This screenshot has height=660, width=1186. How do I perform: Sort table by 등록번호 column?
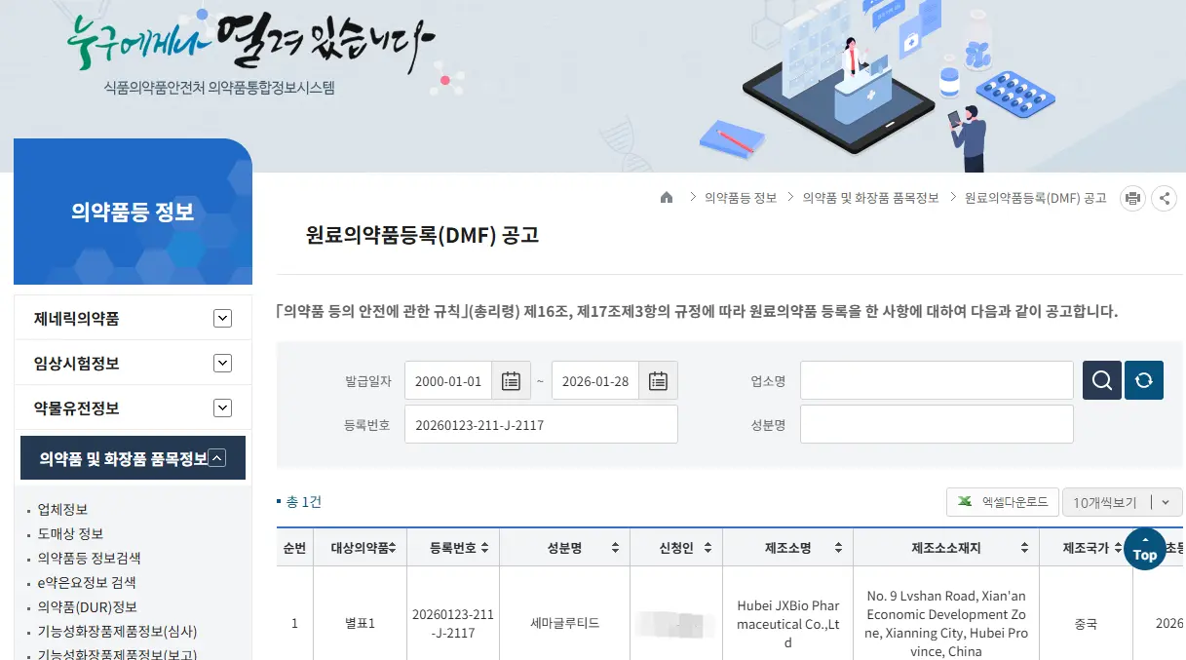[x=484, y=549]
